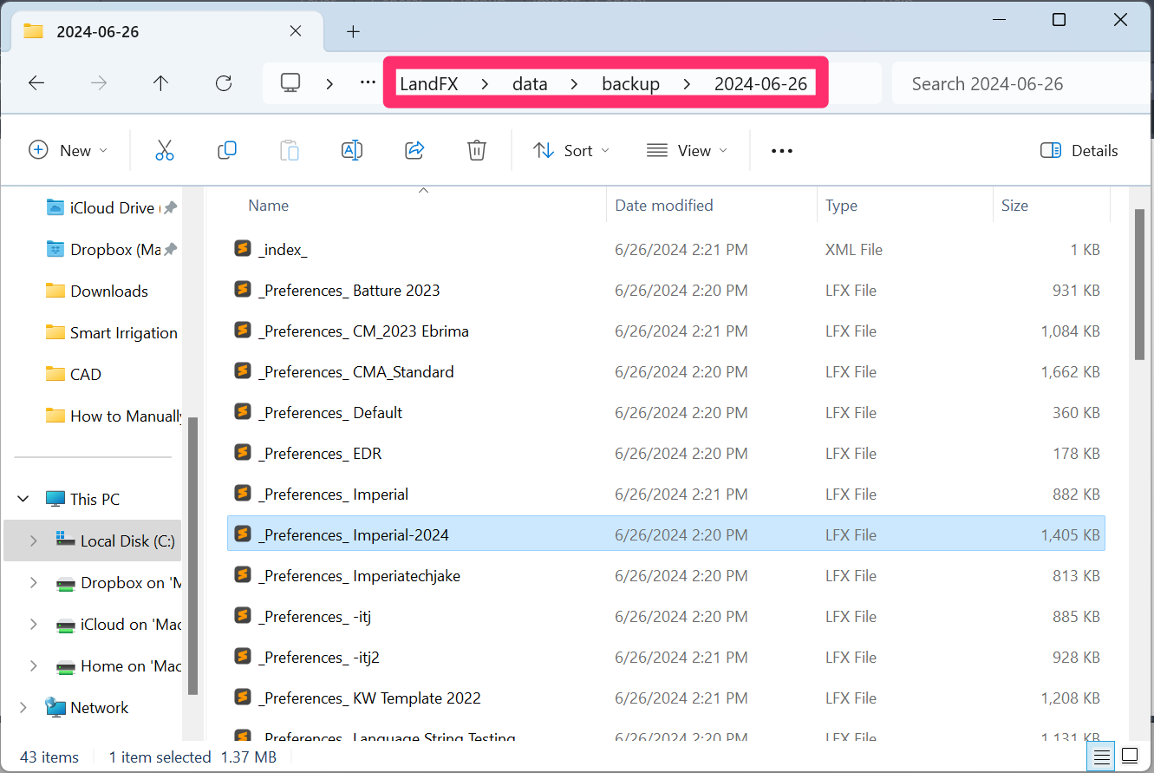Open the CAD folder in sidebar
Screen dimensions: 1154x773
pyautogui.click(x=74, y=374)
